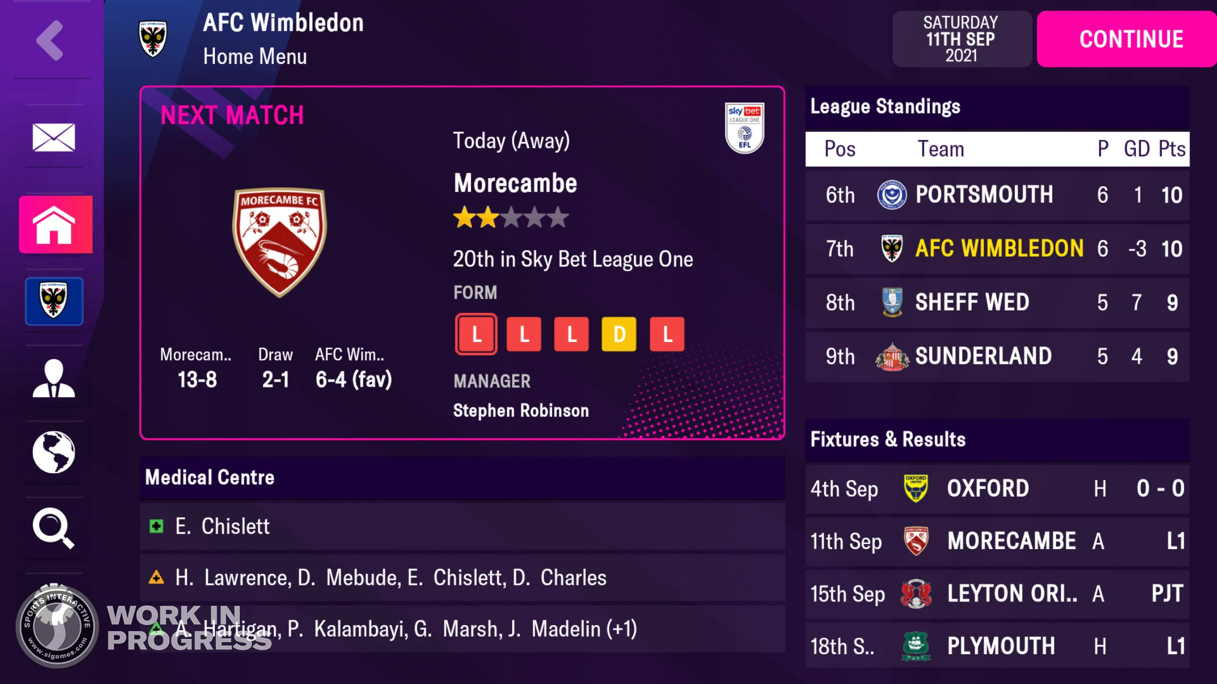
Task: Select the Home menu icon
Action: (55, 225)
